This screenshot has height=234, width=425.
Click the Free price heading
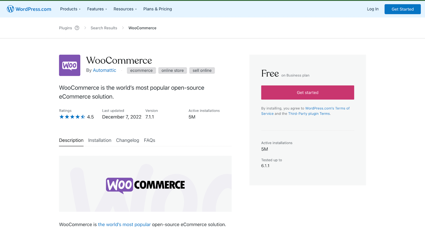(270, 73)
